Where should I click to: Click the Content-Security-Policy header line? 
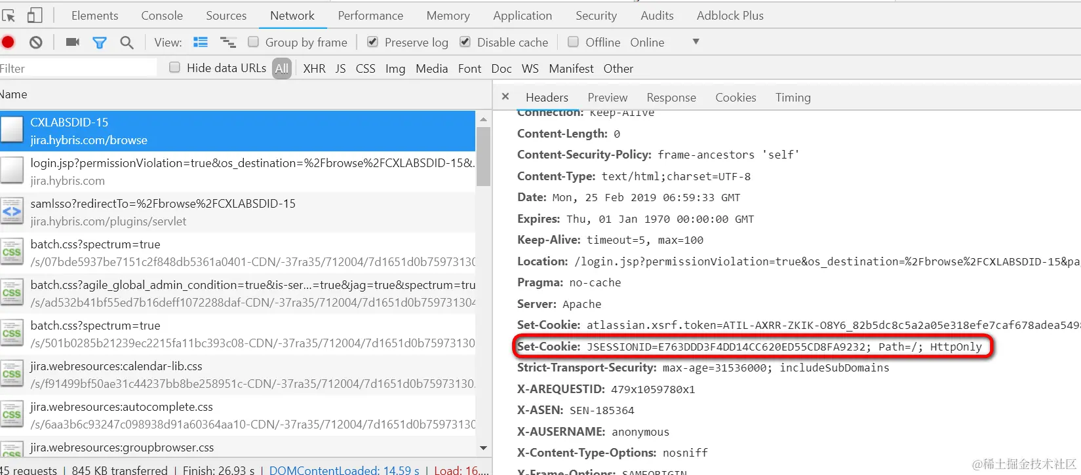pyautogui.click(x=658, y=155)
